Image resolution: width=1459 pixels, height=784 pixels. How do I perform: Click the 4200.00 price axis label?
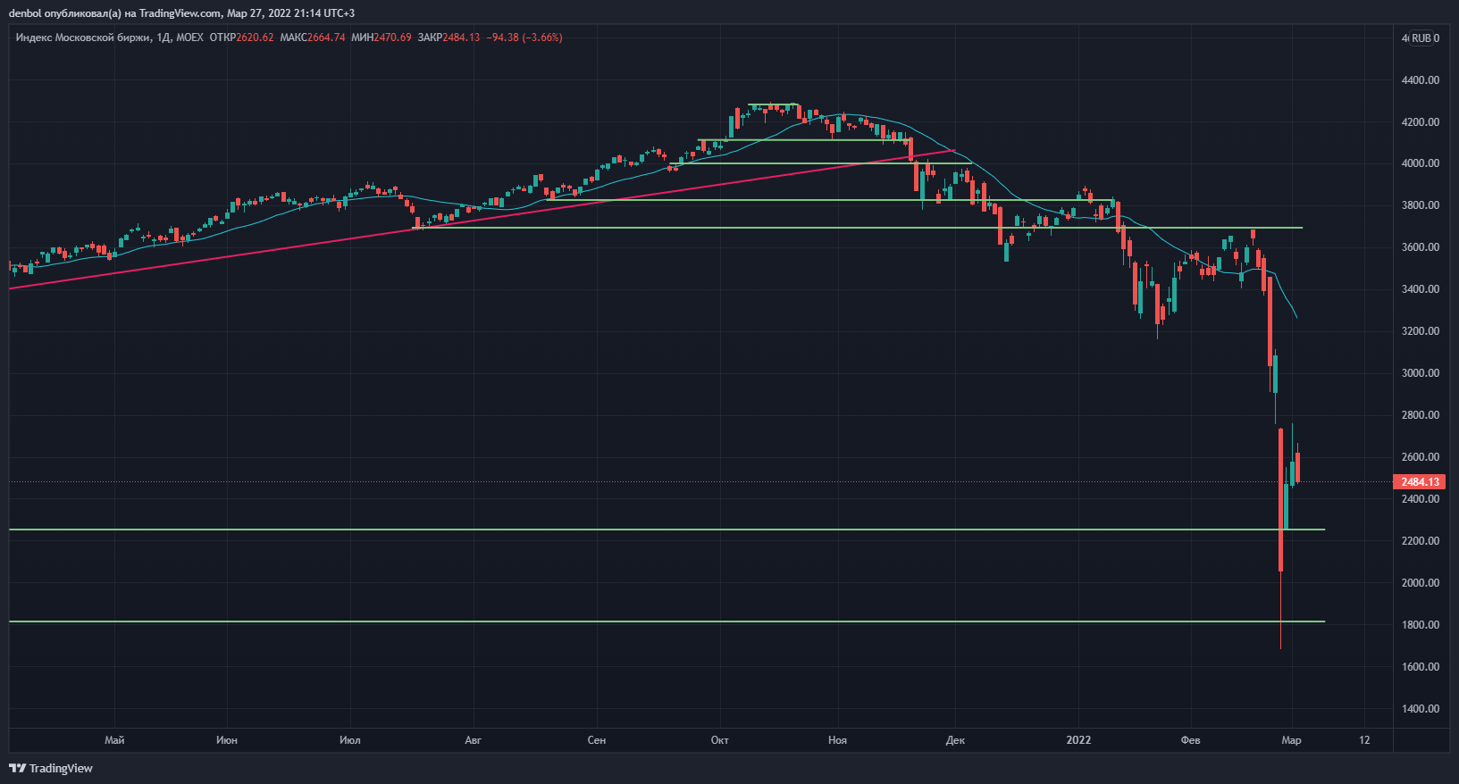(x=1421, y=122)
